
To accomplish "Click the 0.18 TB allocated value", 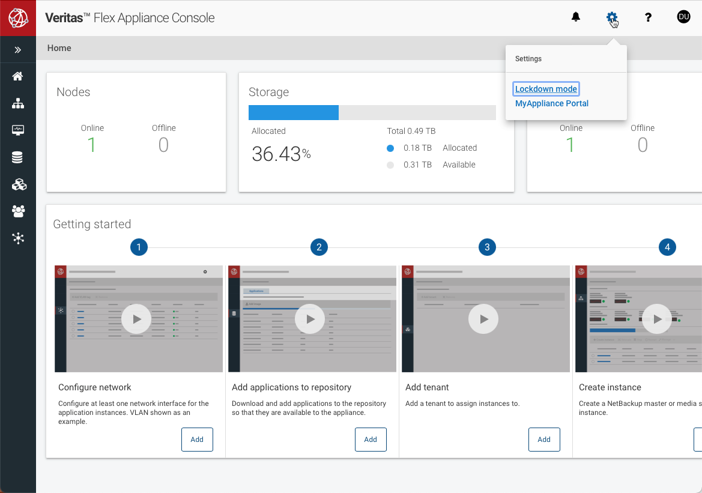I will pos(417,148).
